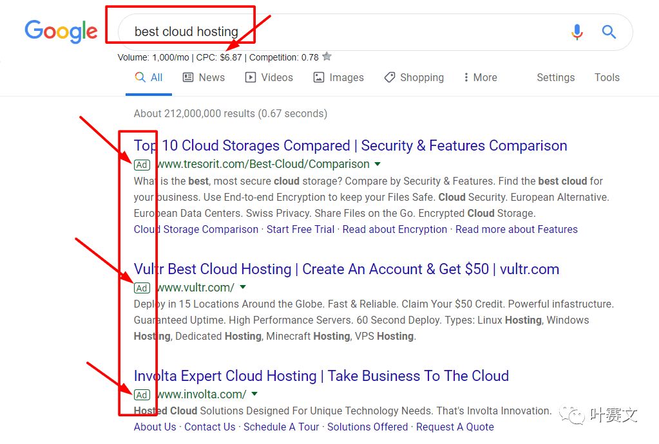Click the voice search microphone icon

click(577, 32)
